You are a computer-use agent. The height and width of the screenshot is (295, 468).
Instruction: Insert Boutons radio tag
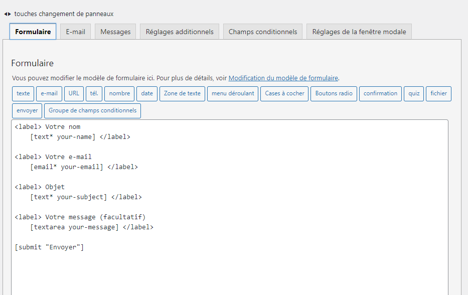tap(334, 94)
